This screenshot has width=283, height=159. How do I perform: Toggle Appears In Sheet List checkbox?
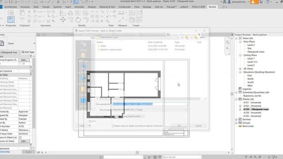click(x=20, y=137)
